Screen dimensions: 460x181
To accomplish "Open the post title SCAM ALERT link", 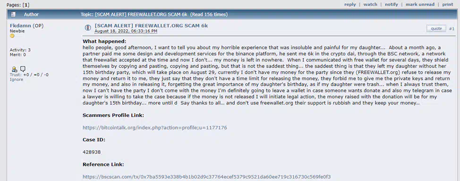I will click(151, 26).
